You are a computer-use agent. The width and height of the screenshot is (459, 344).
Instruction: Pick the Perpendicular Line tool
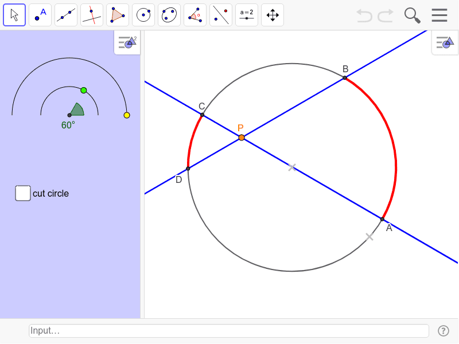click(x=91, y=15)
